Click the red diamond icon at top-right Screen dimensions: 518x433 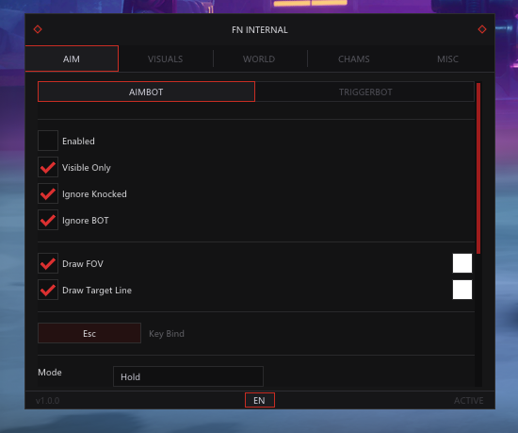point(482,29)
